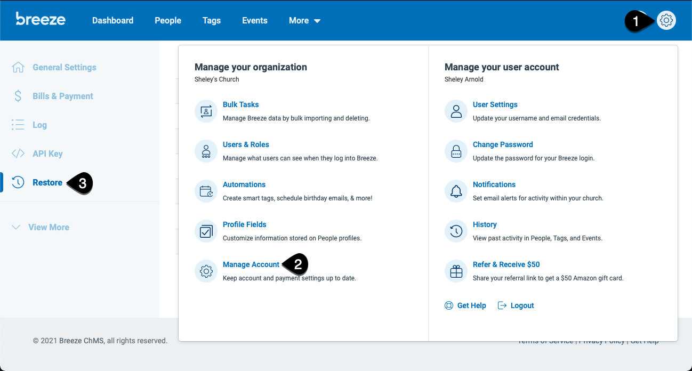This screenshot has height=371, width=692.
Task: Click the Breeze logo
Action: click(x=41, y=19)
